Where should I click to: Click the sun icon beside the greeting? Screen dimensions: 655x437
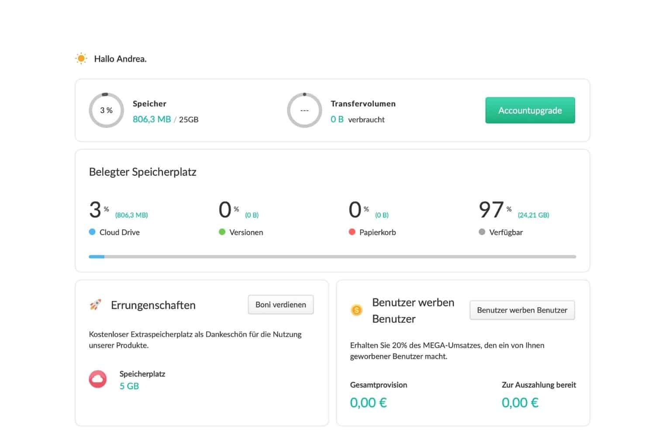tap(81, 59)
